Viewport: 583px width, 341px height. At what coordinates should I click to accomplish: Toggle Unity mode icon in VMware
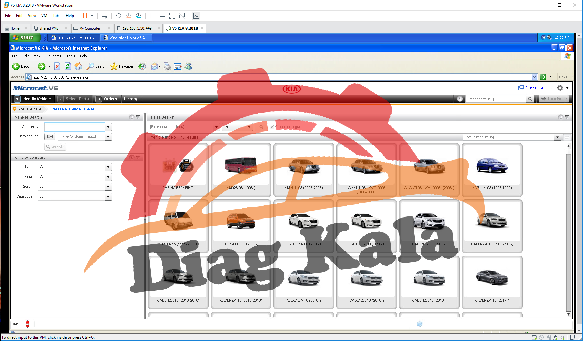(x=182, y=16)
